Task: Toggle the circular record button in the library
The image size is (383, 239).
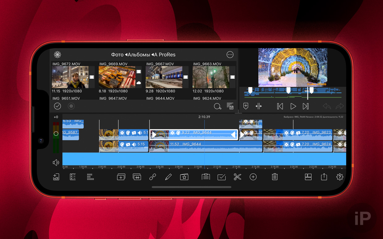Action: [71, 106]
